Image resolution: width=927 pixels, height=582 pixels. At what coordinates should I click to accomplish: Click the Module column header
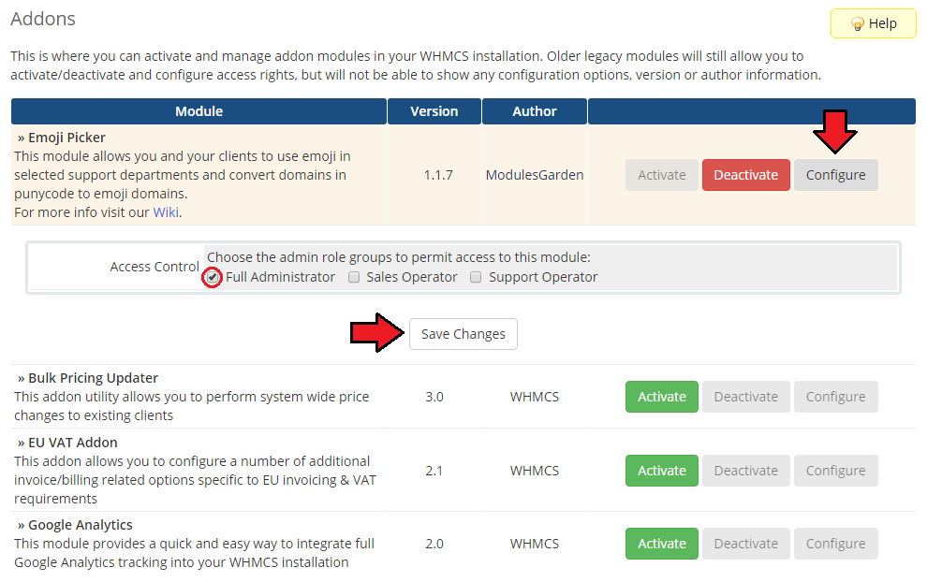(199, 111)
